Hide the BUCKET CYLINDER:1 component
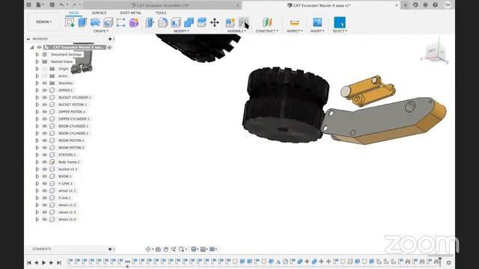 [45, 97]
